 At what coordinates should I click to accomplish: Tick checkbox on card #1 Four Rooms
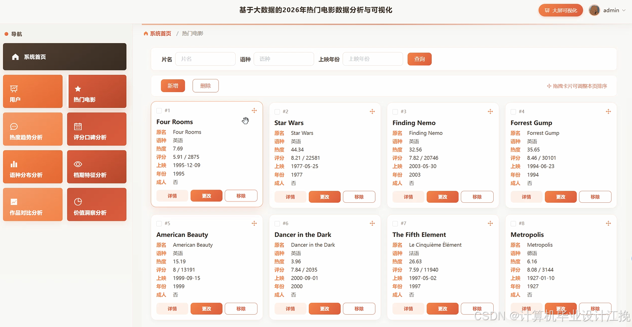click(x=159, y=111)
